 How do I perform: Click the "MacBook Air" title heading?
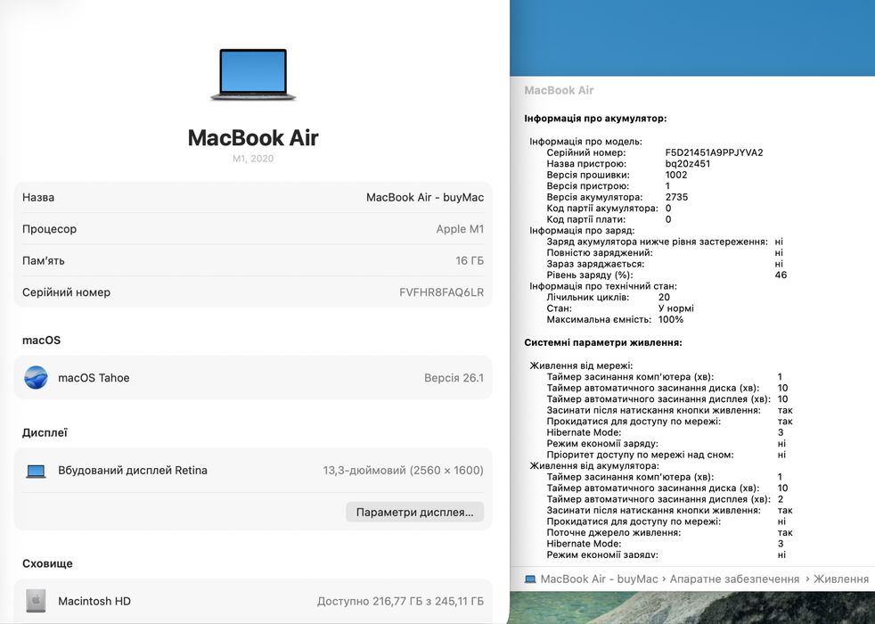(253, 138)
